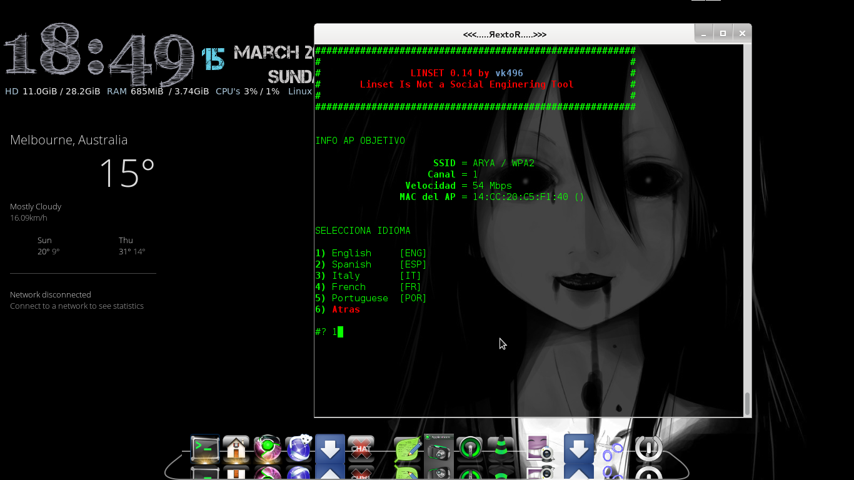The height and width of the screenshot is (480, 854).
Task: Close the terminal window
Action: (x=742, y=34)
